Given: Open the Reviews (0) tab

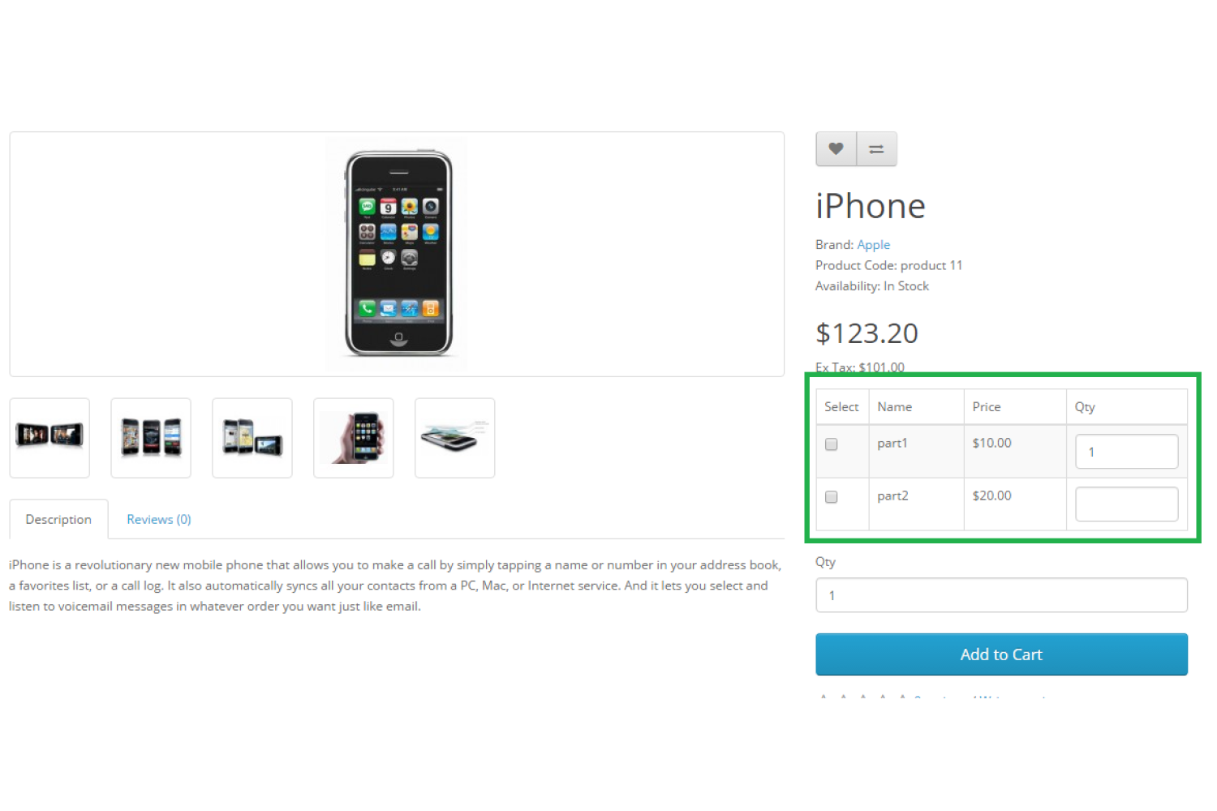Looking at the screenshot, I should point(159,519).
